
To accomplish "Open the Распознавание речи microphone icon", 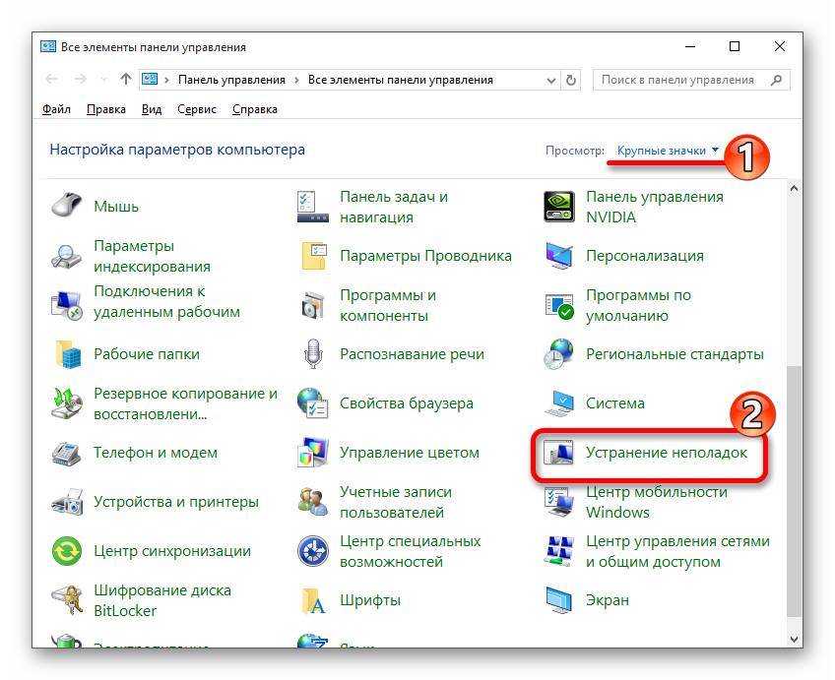I will (313, 354).
